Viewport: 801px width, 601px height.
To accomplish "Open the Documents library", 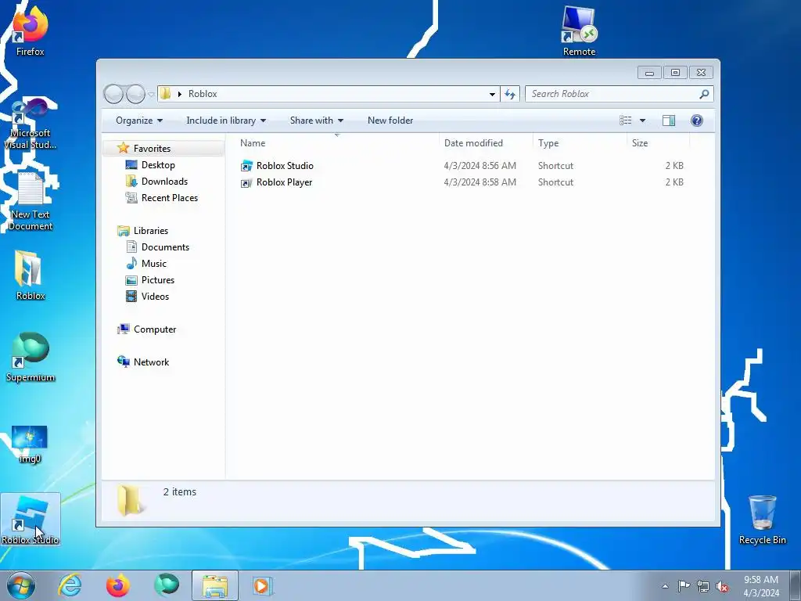I will point(165,247).
